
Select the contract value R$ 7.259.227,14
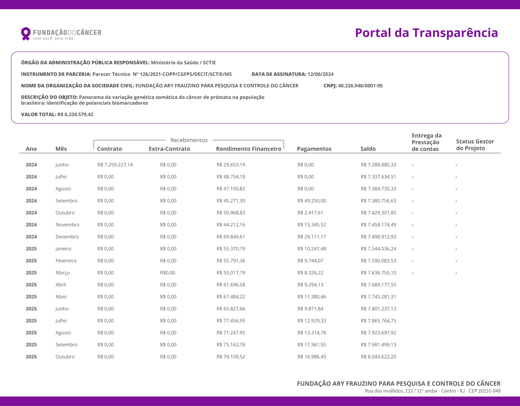pyautogui.click(x=115, y=165)
